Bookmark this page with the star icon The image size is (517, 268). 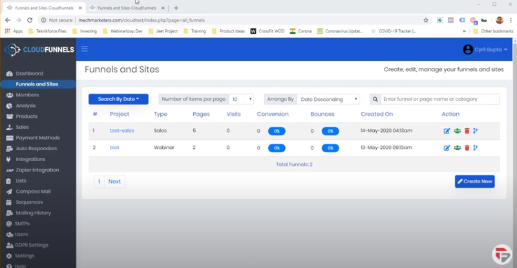pyautogui.click(x=426, y=20)
